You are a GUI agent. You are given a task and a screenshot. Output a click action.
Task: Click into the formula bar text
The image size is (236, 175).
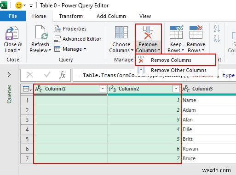[x=154, y=75]
